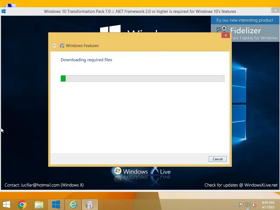280x210 pixels.
Task: Open the Start menu button
Action: click(x=7, y=205)
